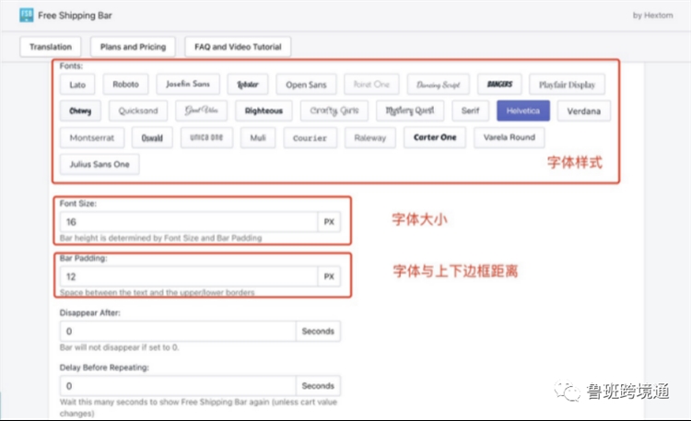Select the Quicksand font
Image resolution: width=691 pixels, height=421 pixels.
138,111
